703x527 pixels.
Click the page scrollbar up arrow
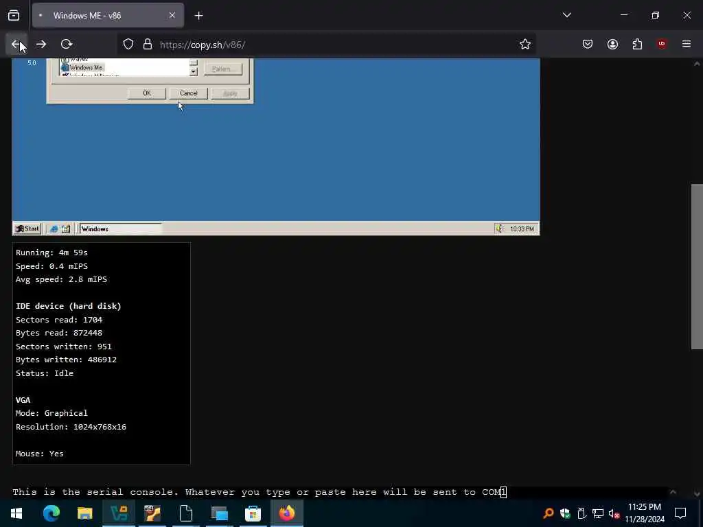pos(697,64)
